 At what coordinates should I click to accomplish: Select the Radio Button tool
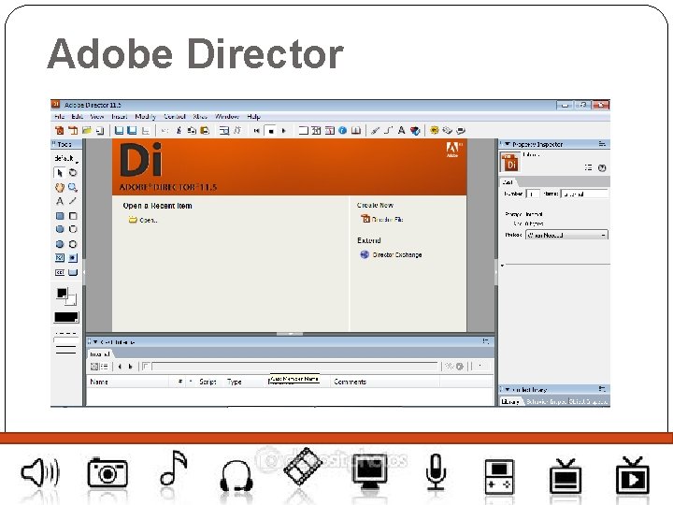pyautogui.click(x=73, y=258)
